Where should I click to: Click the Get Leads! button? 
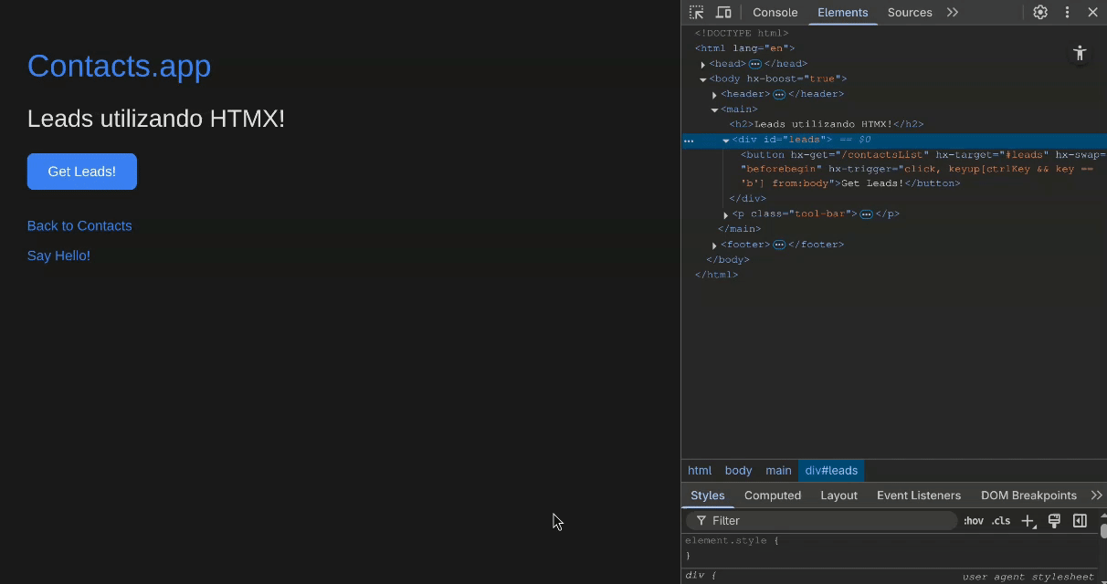point(82,172)
